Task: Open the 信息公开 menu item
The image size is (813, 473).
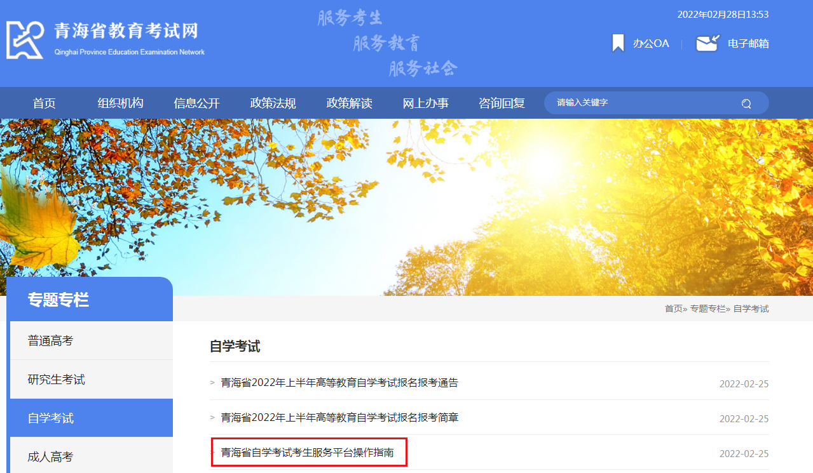Action: coord(197,103)
